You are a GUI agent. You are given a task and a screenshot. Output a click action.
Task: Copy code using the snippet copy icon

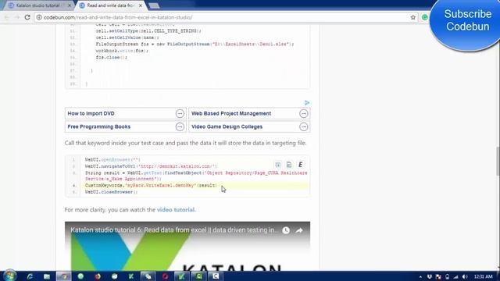(289, 165)
